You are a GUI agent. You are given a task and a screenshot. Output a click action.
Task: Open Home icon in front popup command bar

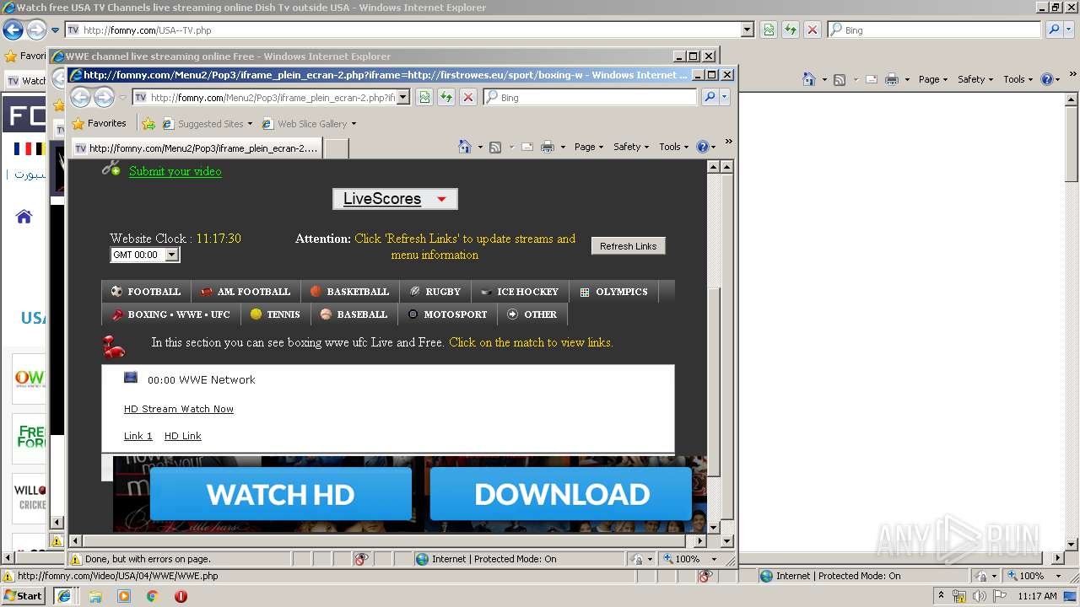(x=464, y=147)
